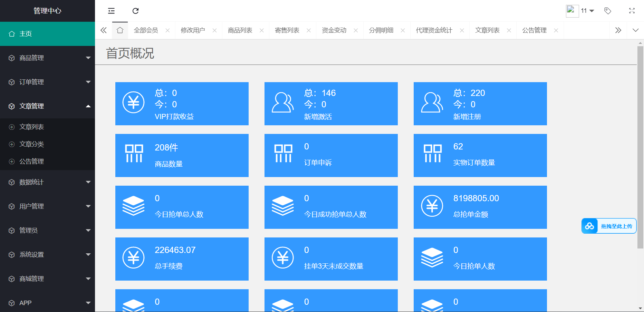Click the refresh icon in the top bar
The image size is (644, 312).
point(136,11)
